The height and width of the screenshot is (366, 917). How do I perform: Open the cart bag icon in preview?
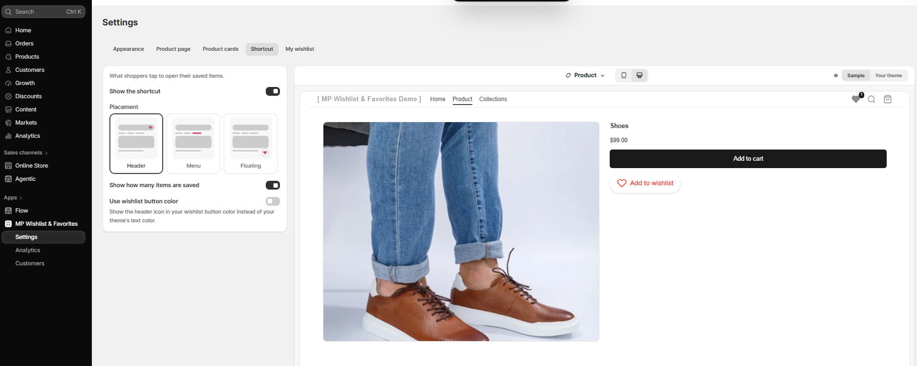point(888,99)
